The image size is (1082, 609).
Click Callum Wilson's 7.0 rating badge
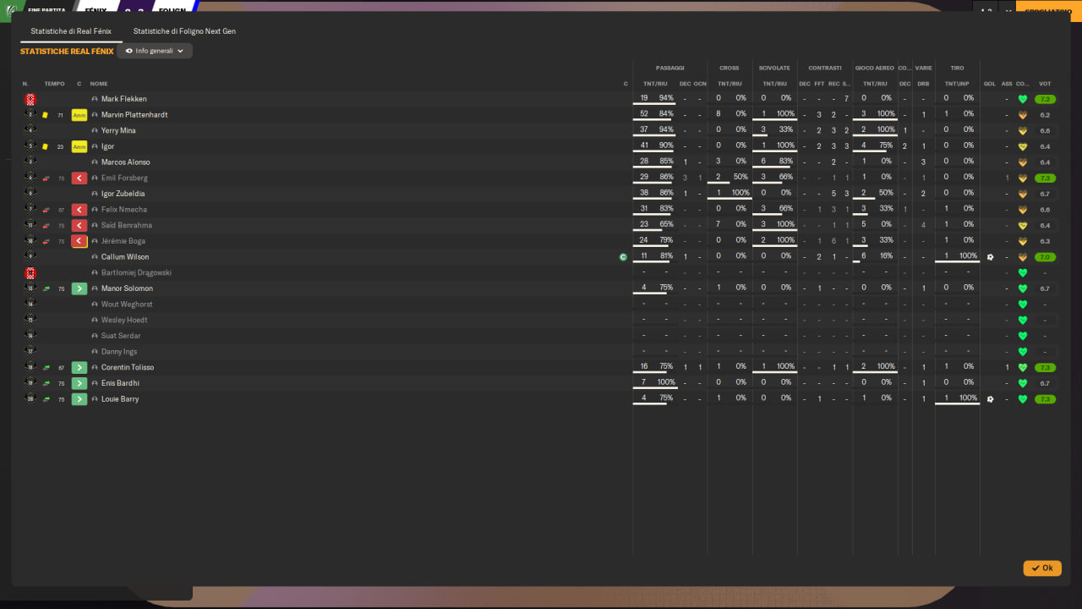tap(1045, 257)
